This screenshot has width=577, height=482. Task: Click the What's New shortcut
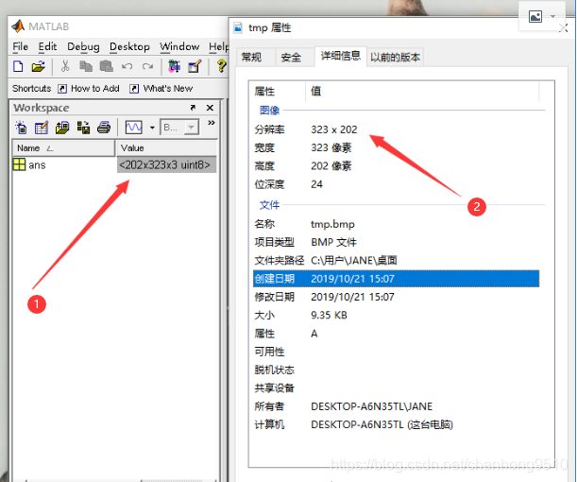tap(161, 89)
